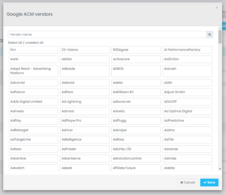Click the 'Select all' link
This screenshot has width=226, height=195.
tap(15, 43)
